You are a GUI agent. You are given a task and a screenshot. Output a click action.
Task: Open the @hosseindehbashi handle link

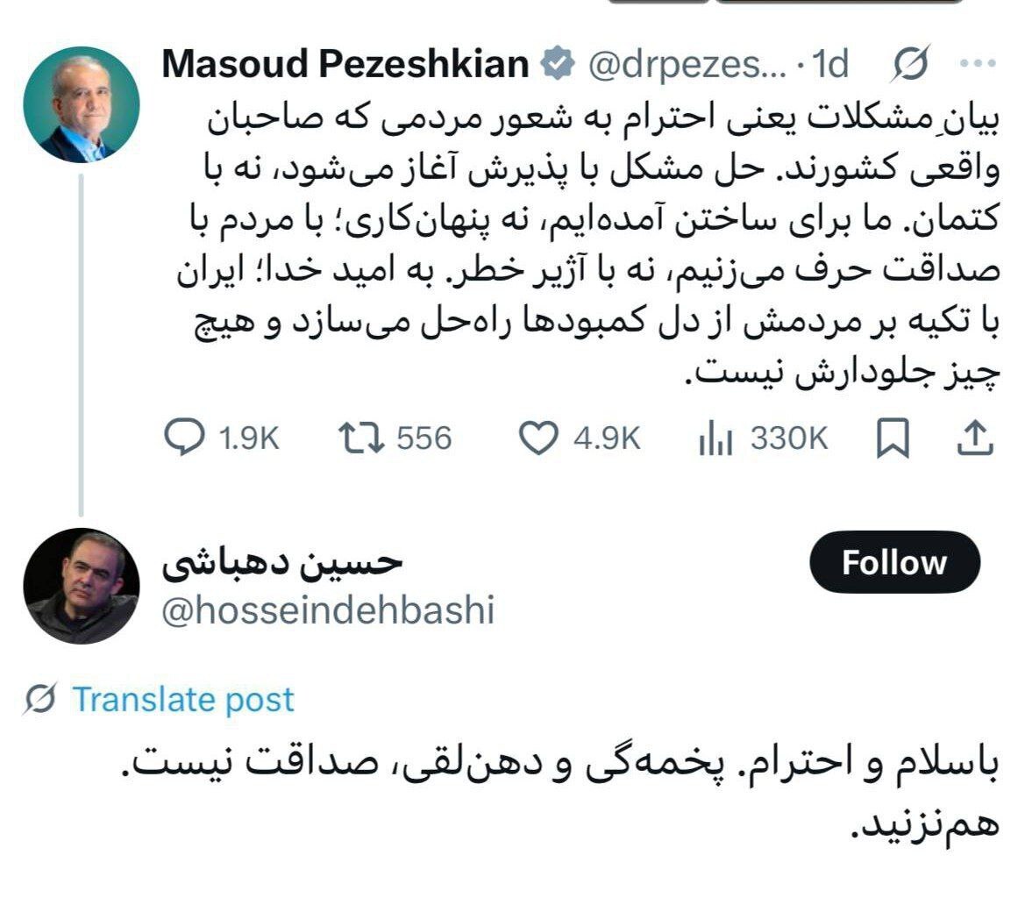coord(328,610)
